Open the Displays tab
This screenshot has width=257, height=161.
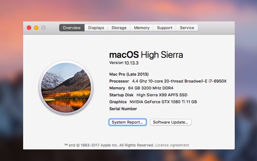pyautogui.click(x=96, y=28)
